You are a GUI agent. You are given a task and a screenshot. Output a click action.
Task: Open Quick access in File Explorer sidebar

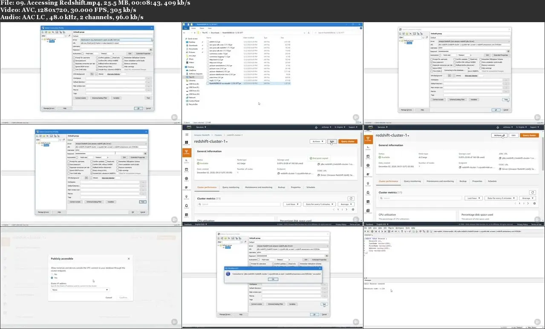click(193, 39)
